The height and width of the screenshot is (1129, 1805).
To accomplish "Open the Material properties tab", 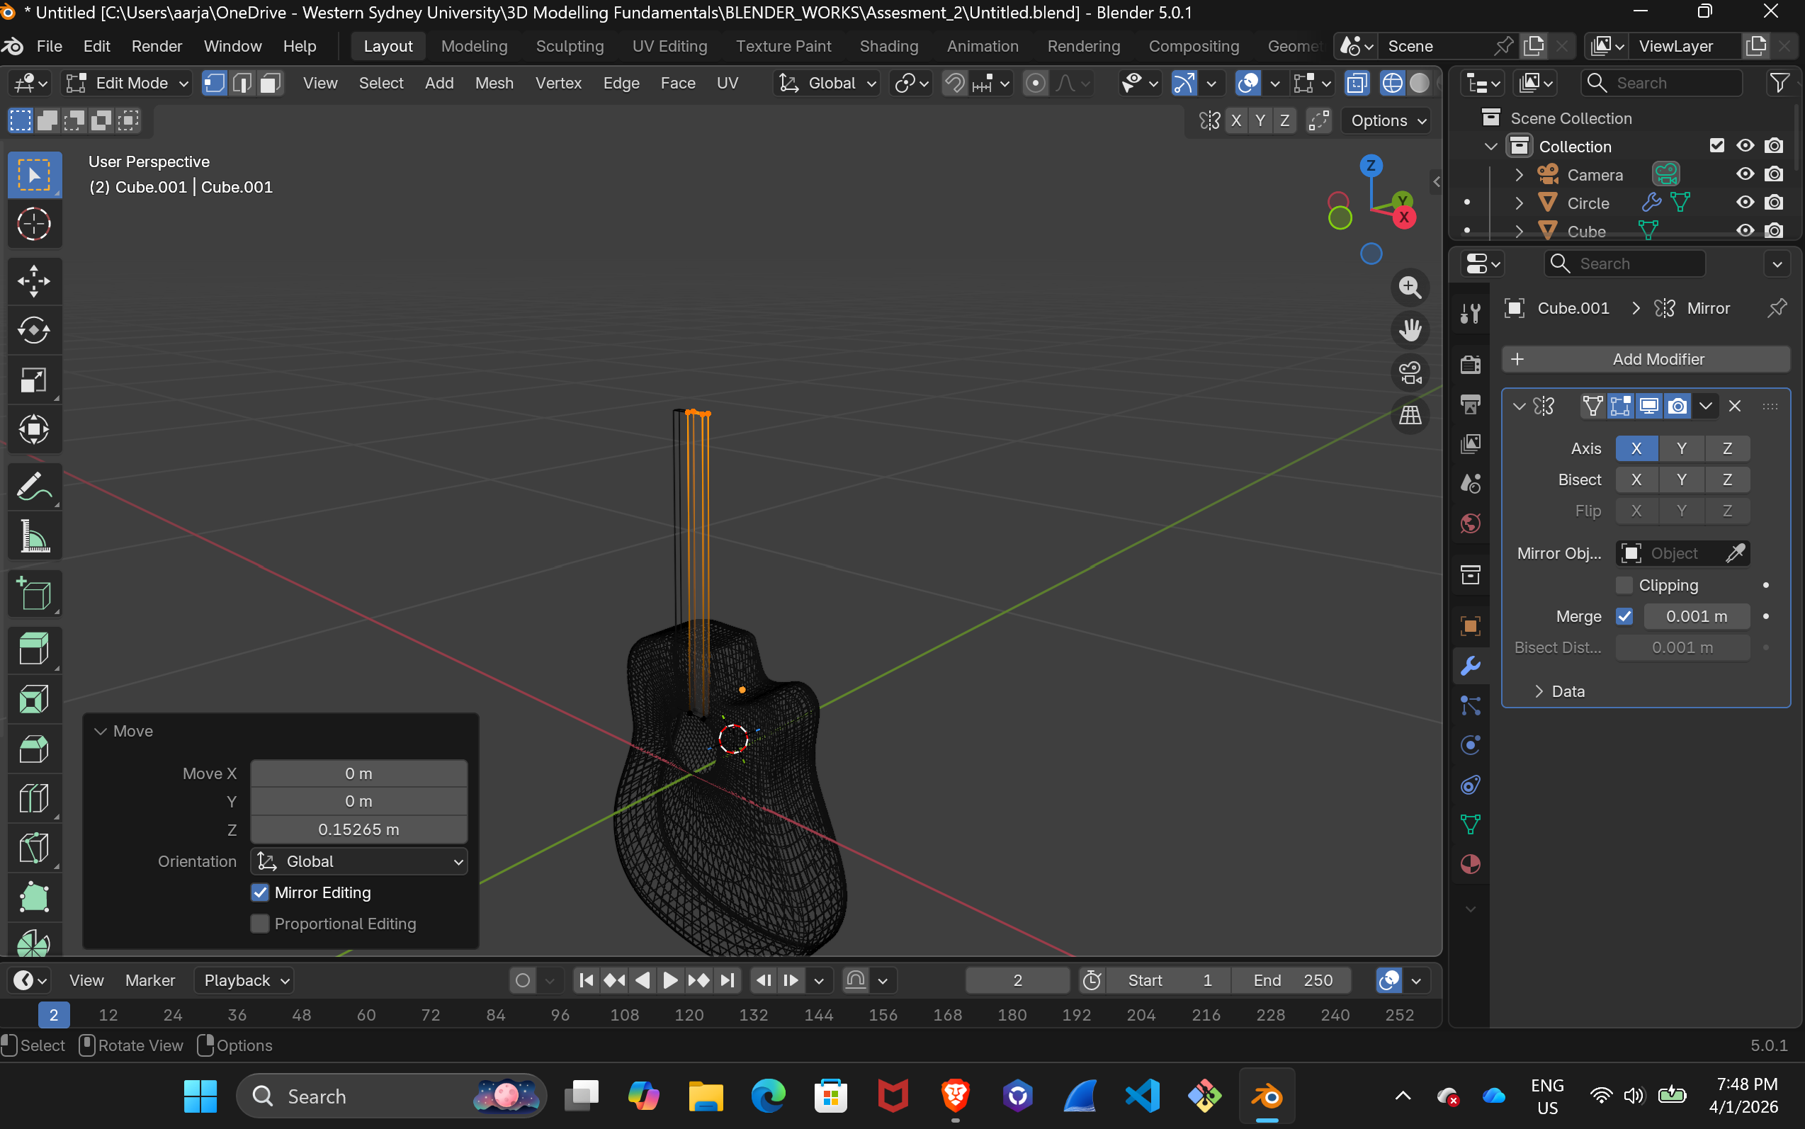I will pos(1471,864).
